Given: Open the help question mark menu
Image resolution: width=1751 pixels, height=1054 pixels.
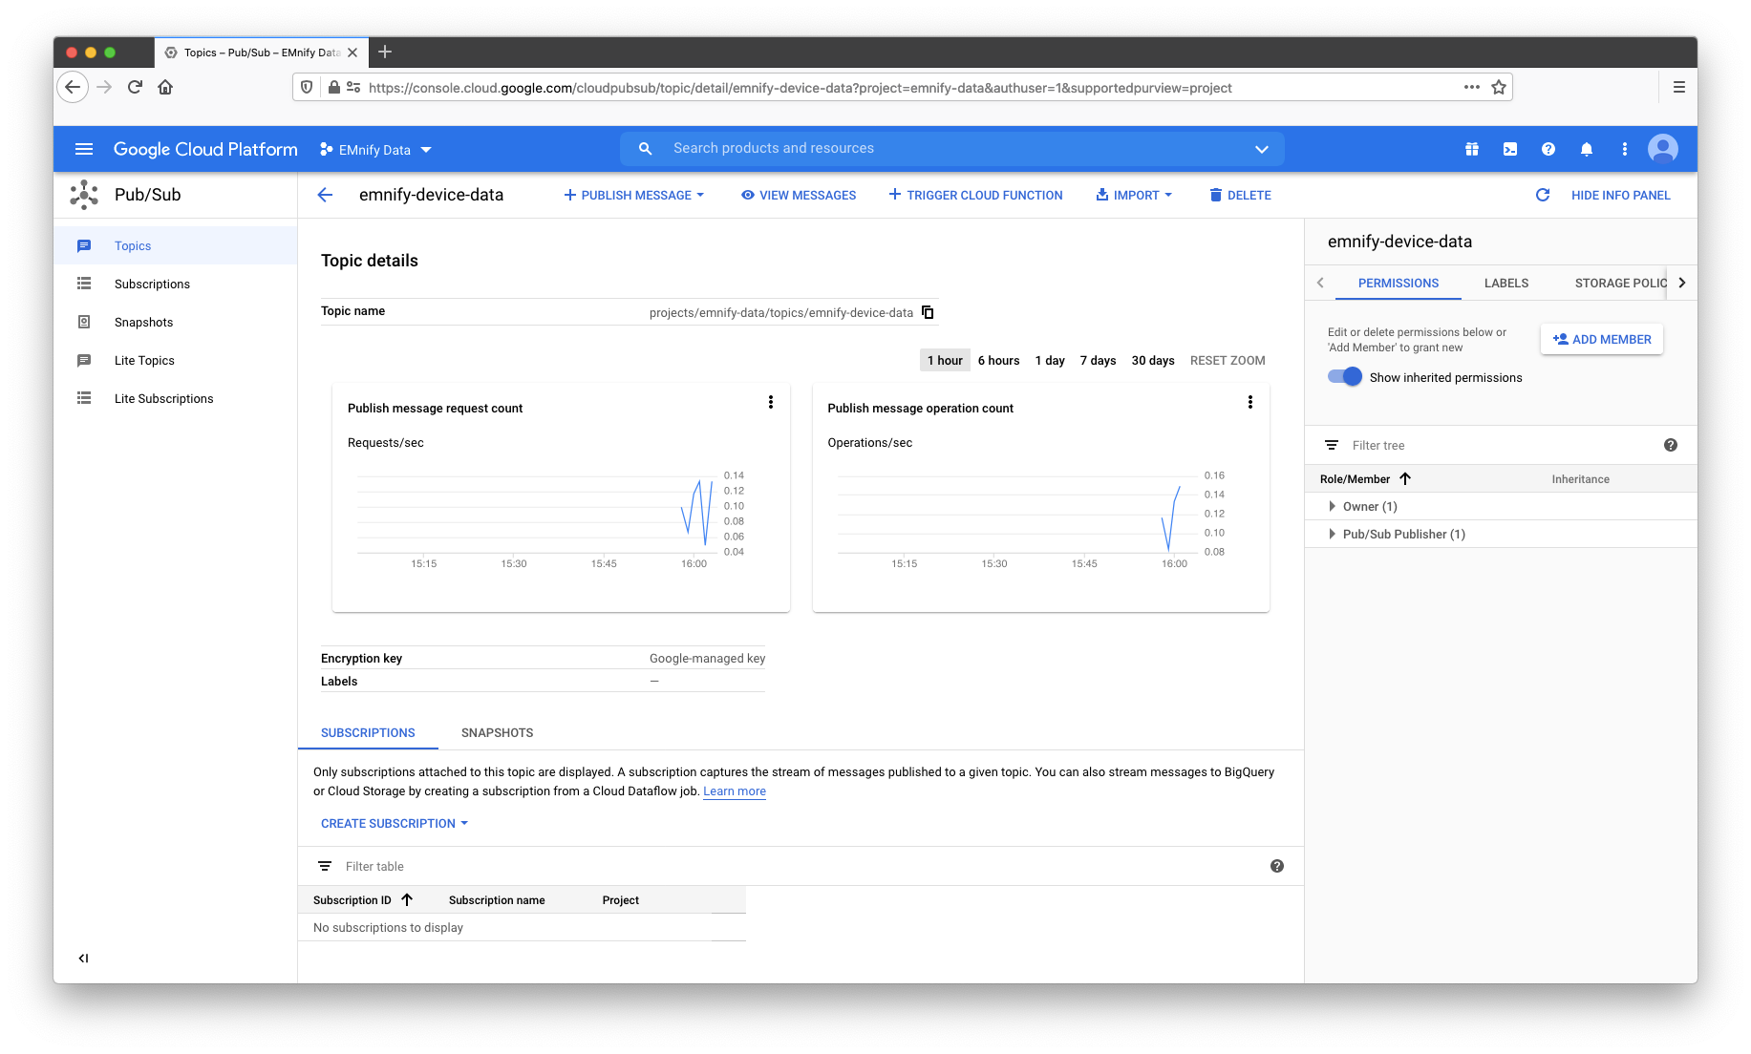Looking at the screenshot, I should [1548, 149].
